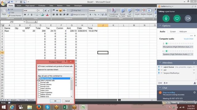
Task: Click the Fill Color bucket button
Action: tap(42, 15)
